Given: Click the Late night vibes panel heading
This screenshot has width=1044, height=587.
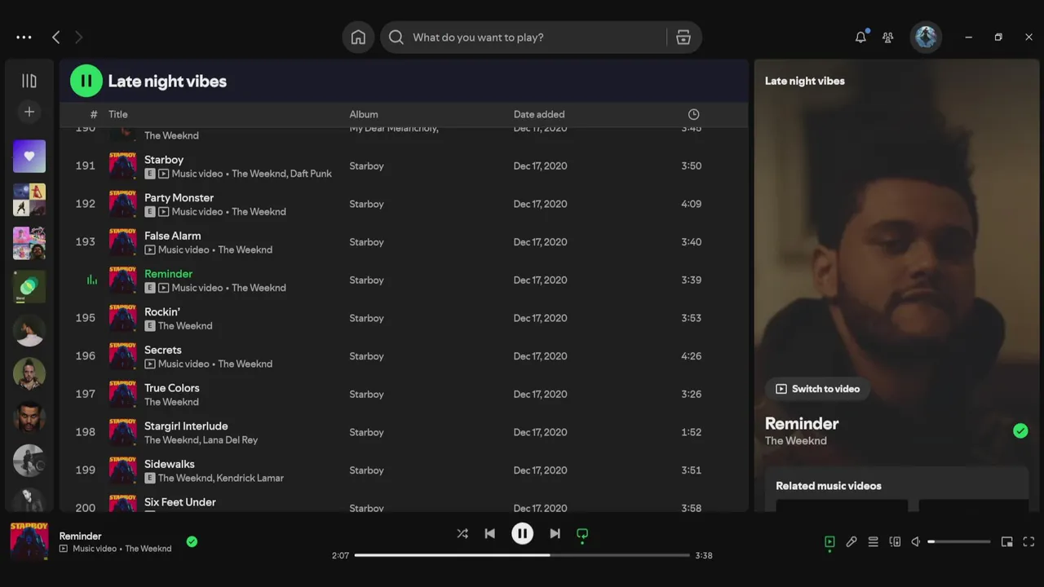Looking at the screenshot, I should pos(805,81).
